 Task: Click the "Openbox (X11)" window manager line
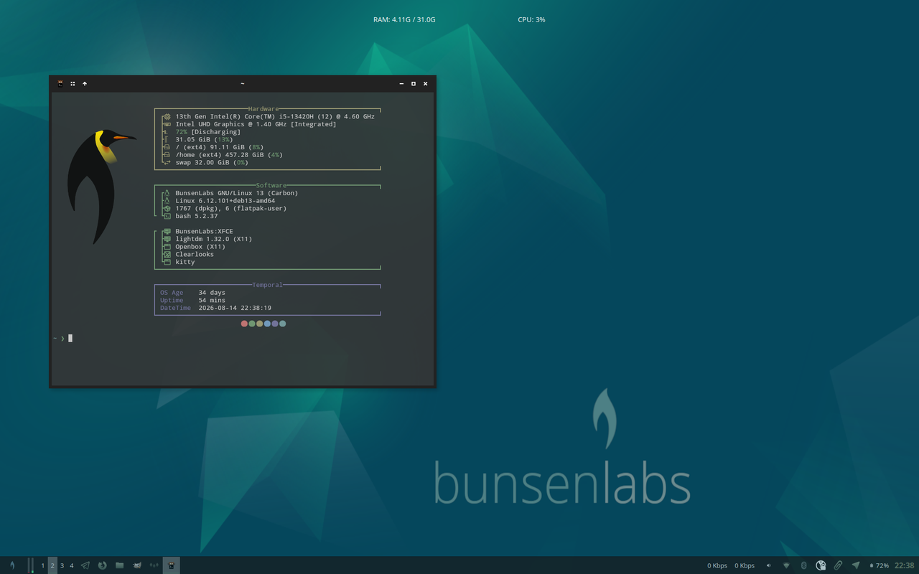click(x=200, y=247)
